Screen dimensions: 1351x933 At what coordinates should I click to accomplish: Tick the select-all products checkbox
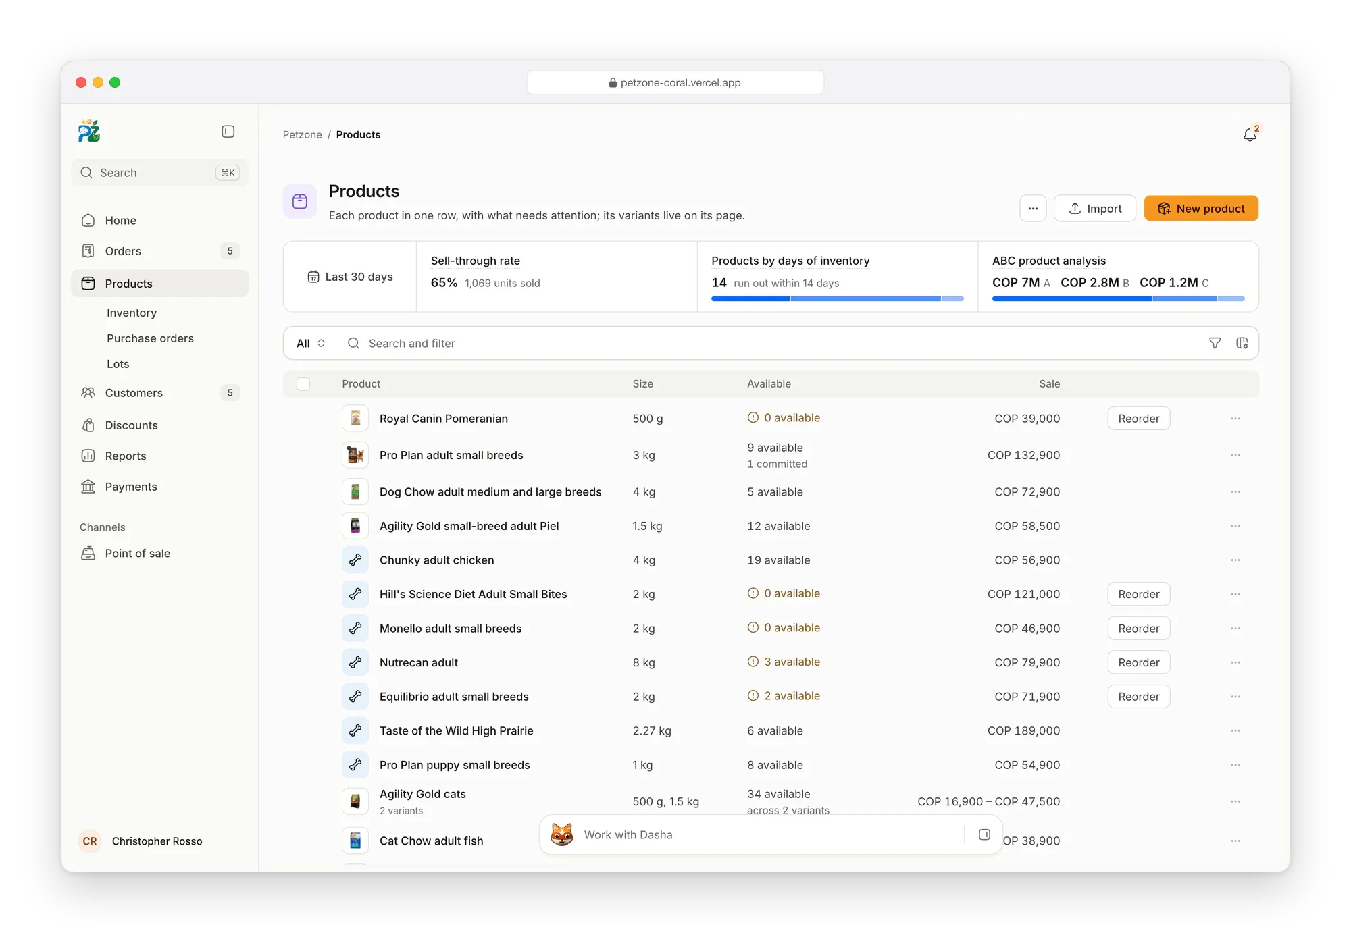coord(303,383)
